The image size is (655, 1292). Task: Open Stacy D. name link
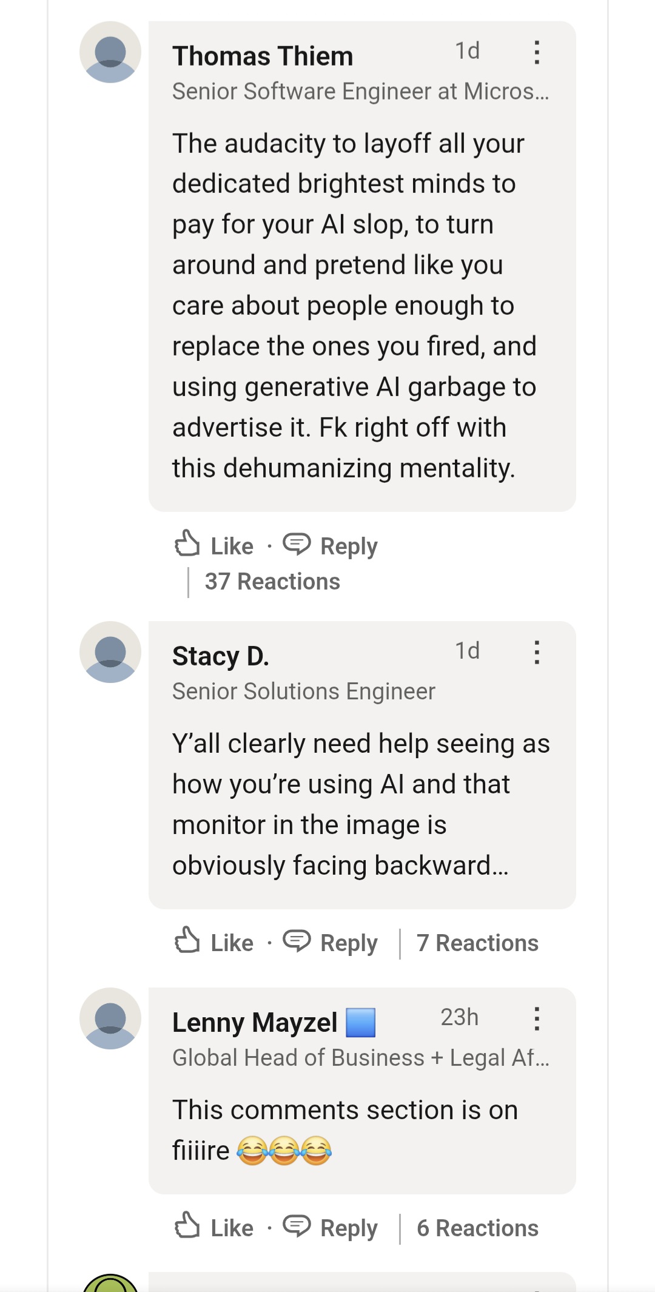pyautogui.click(x=221, y=656)
